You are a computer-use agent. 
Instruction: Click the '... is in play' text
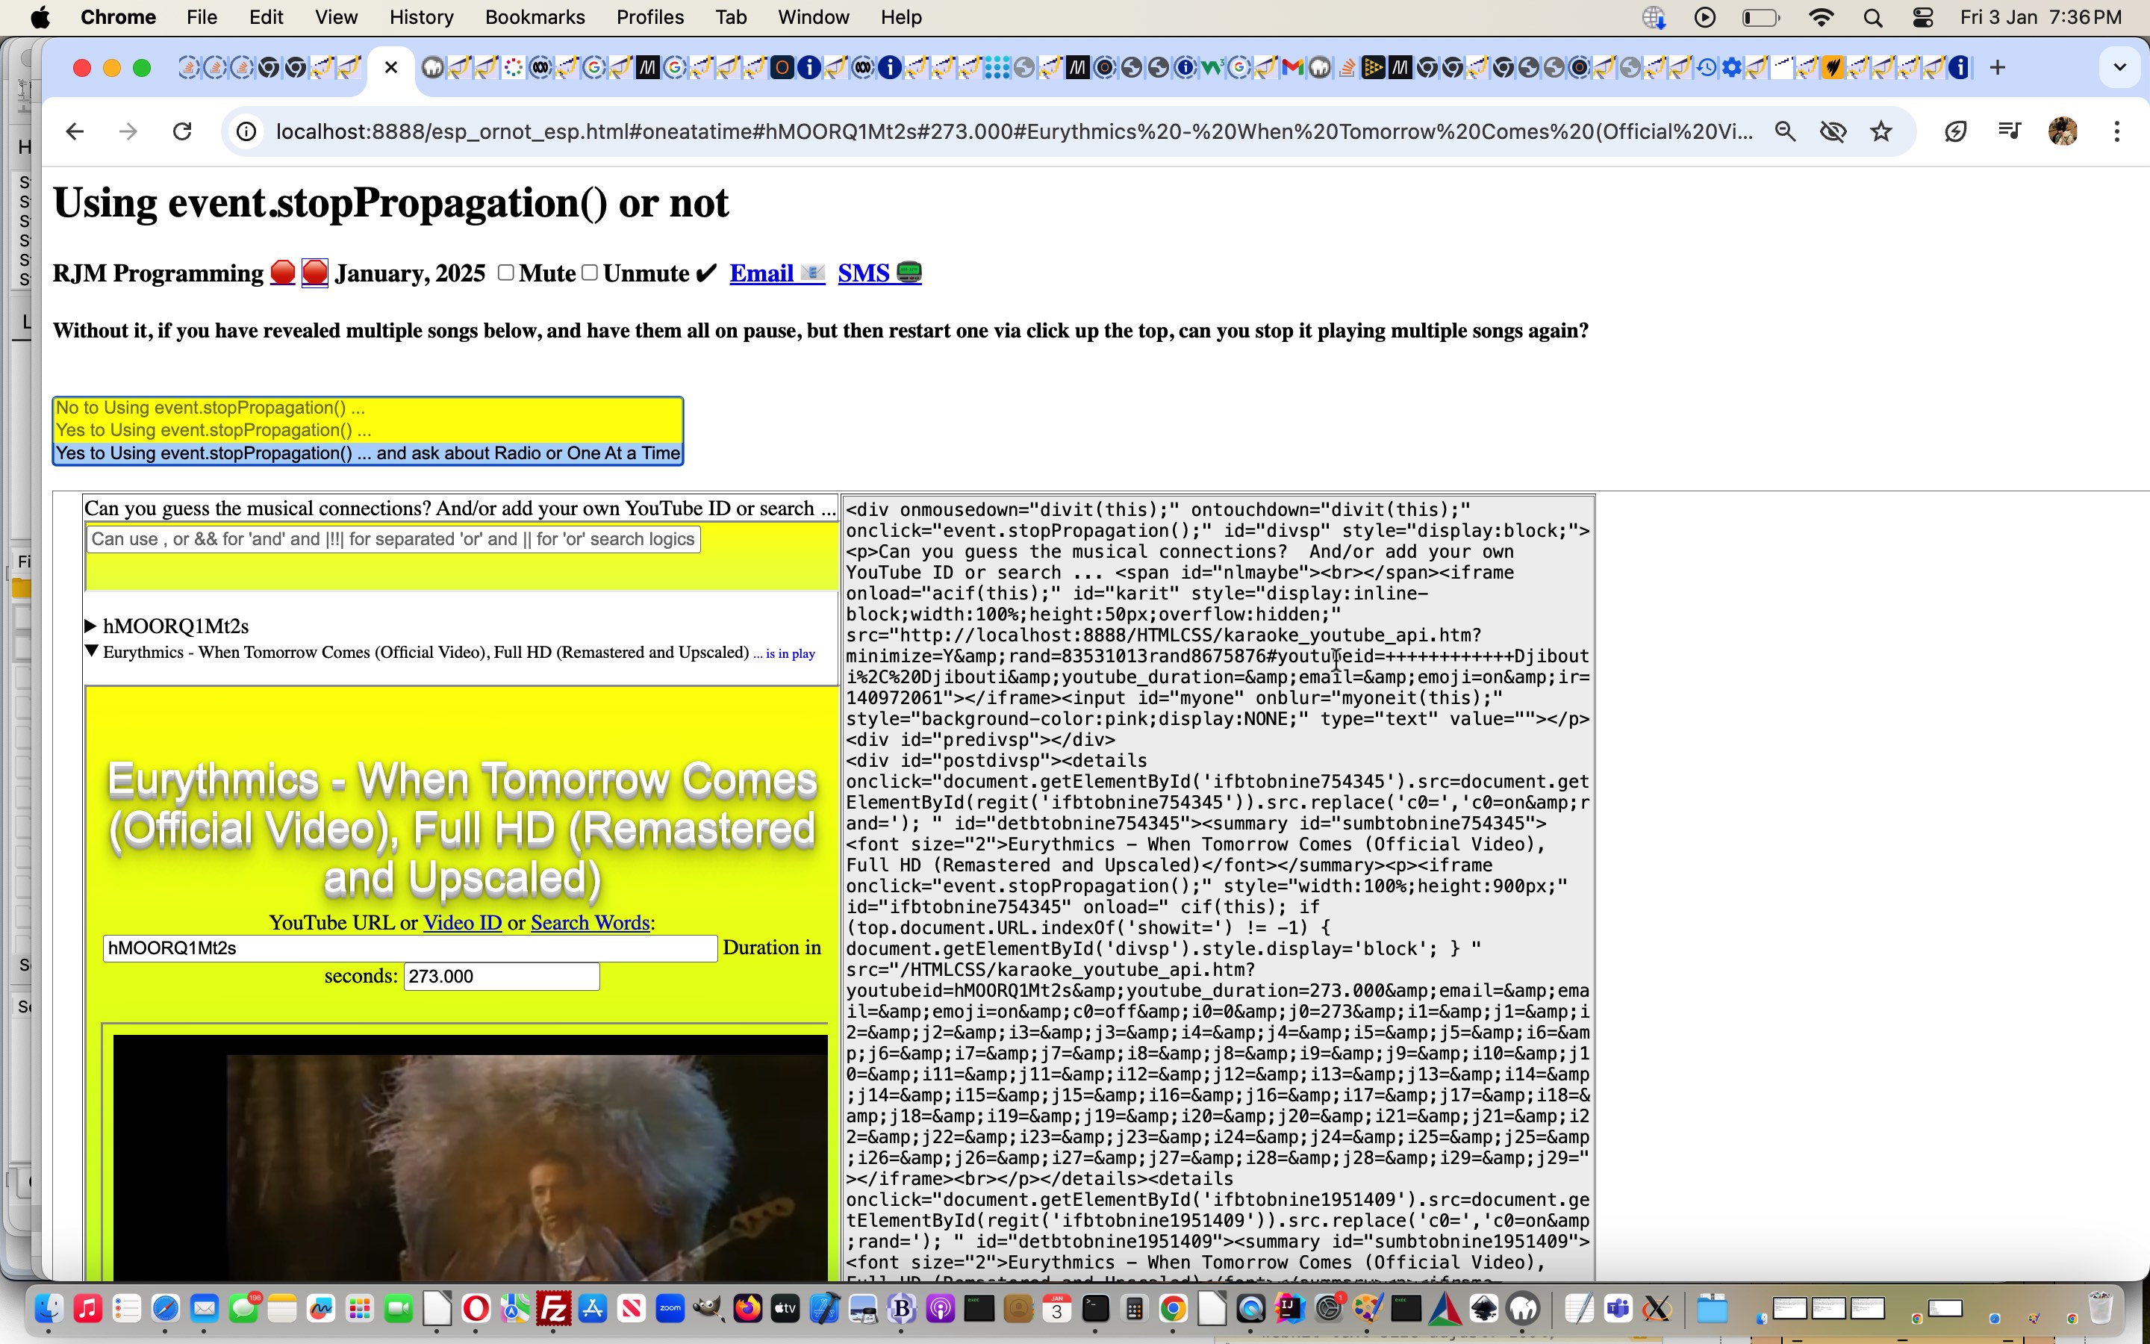[x=784, y=653]
